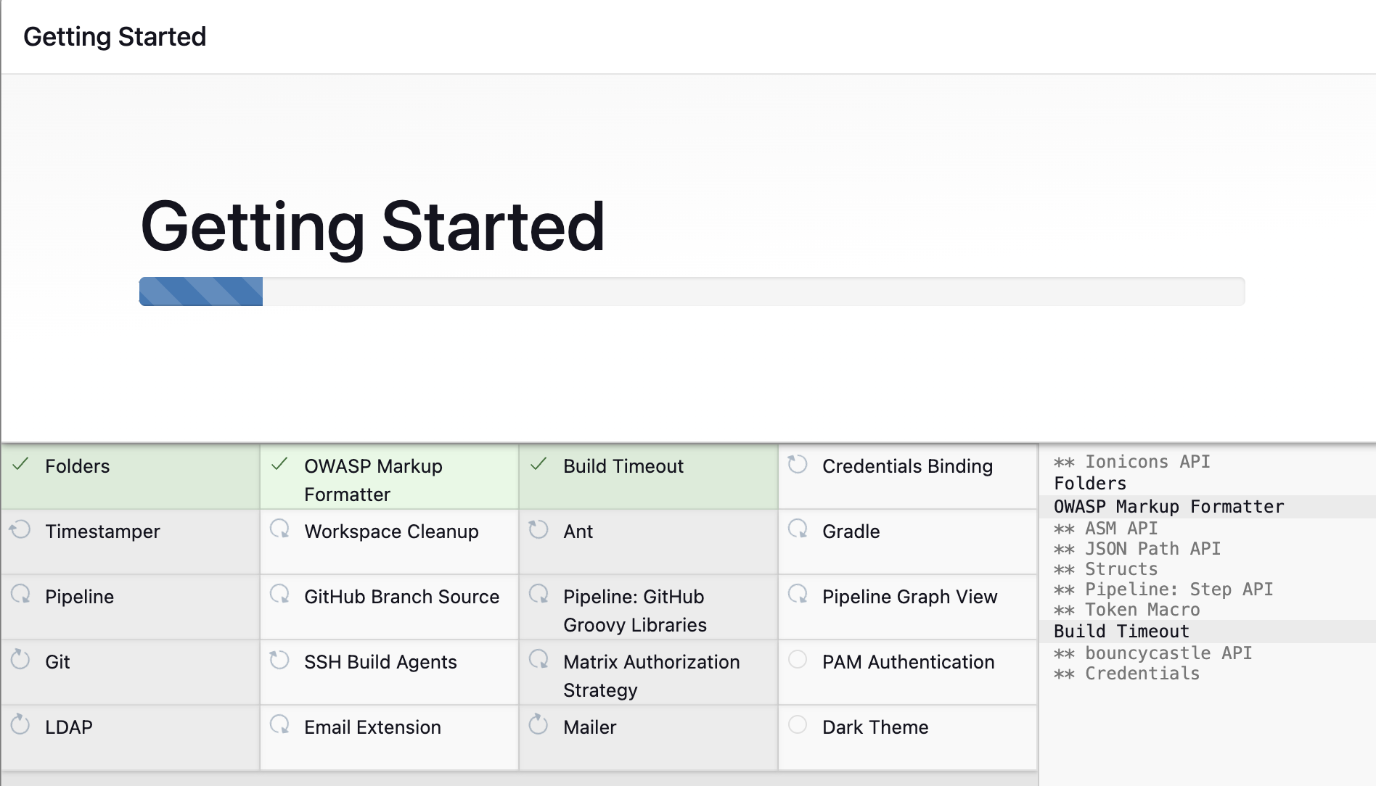Screen dimensions: 1376x786
Task: Click the '** Ionicons API' log entry
Action: point(1131,462)
